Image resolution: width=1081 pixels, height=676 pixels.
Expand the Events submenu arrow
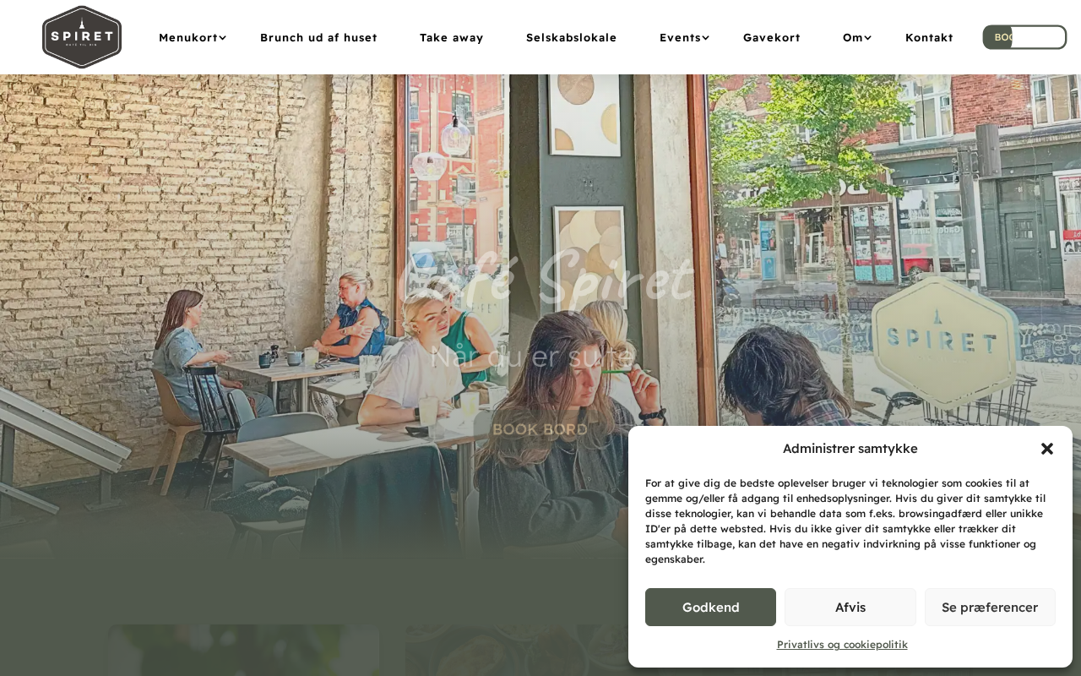pyautogui.click(x=706, y=37)
